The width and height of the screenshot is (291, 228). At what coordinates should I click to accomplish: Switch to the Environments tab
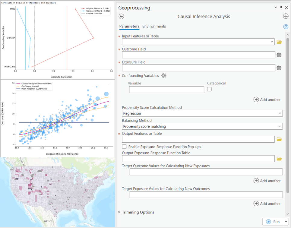(x=154, y=26)
